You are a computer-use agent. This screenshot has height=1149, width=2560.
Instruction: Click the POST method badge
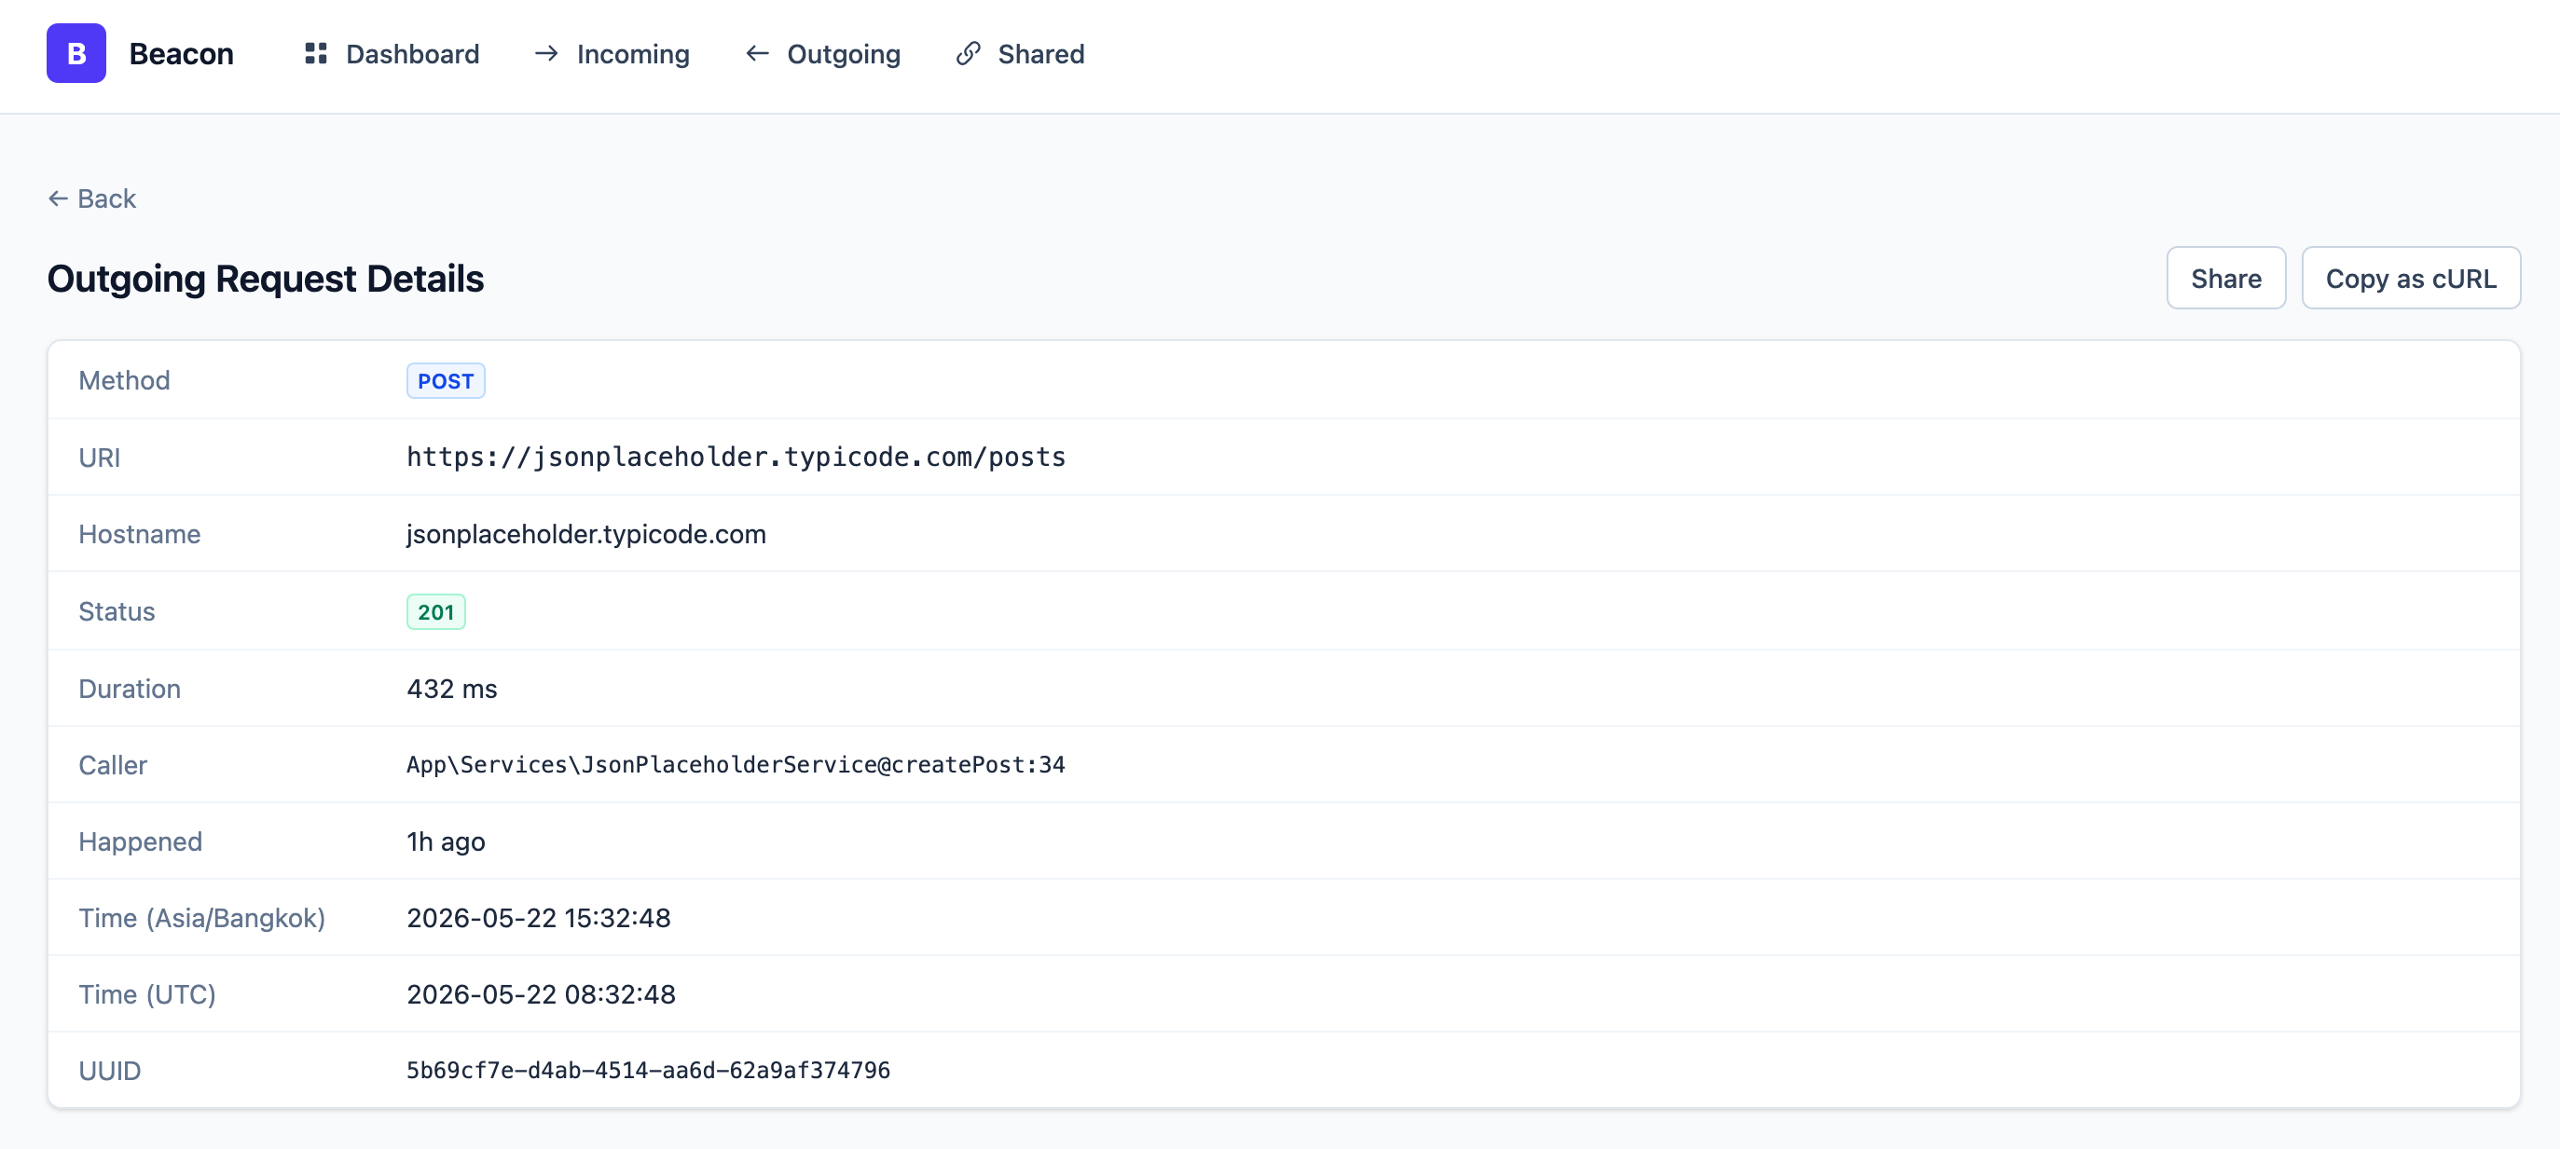click(446, 381)
